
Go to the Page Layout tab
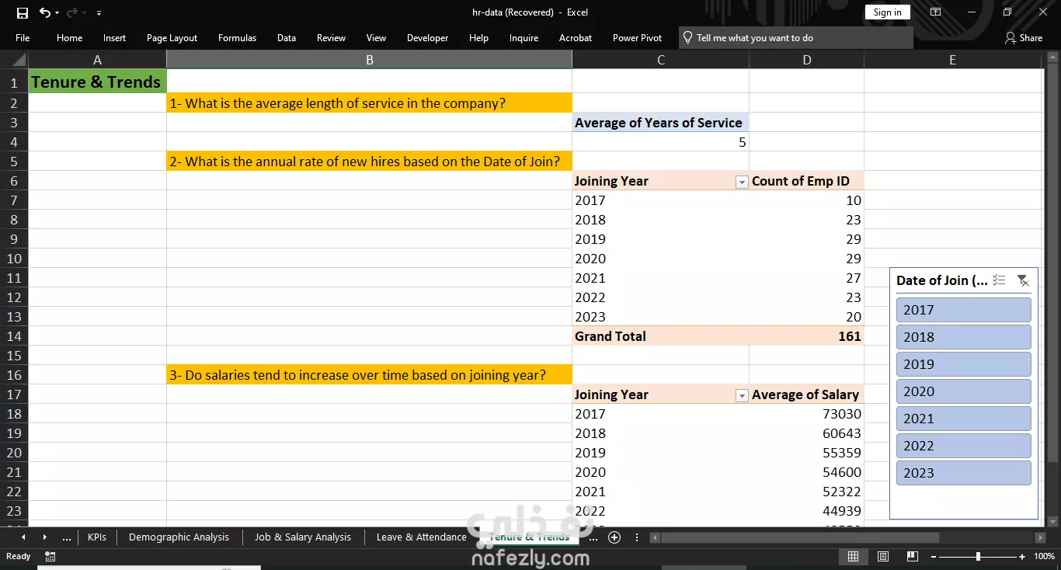pos(172,37)
